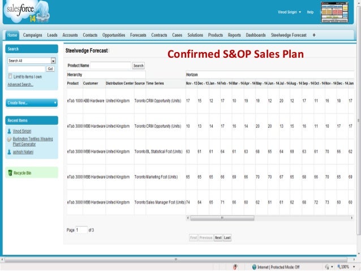361x271 pixels.
Task: Open Burlington Textiles Weaving Plant Generator link
Action: [x=33, y=141]
